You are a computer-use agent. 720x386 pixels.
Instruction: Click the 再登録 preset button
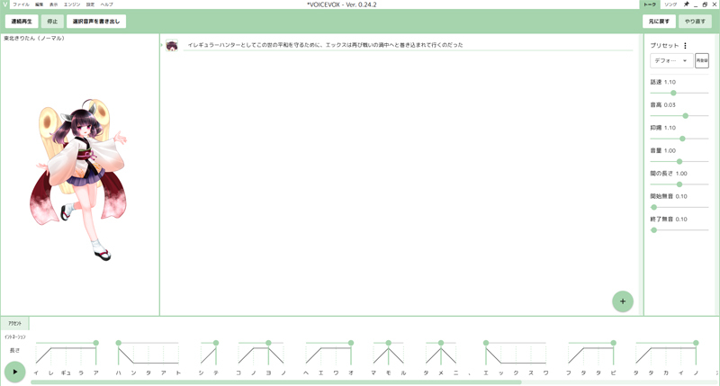pyautogui.click(x=702, y=60)
